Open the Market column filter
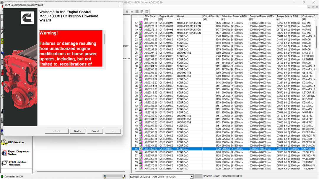 (189, 19)
